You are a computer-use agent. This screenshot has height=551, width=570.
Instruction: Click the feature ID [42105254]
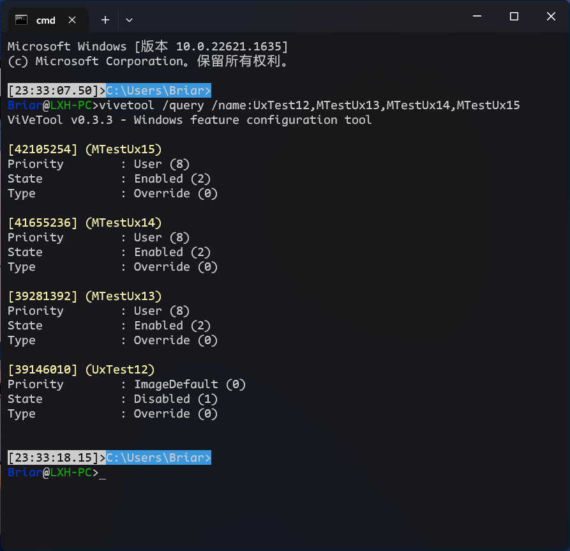[43, 149]
